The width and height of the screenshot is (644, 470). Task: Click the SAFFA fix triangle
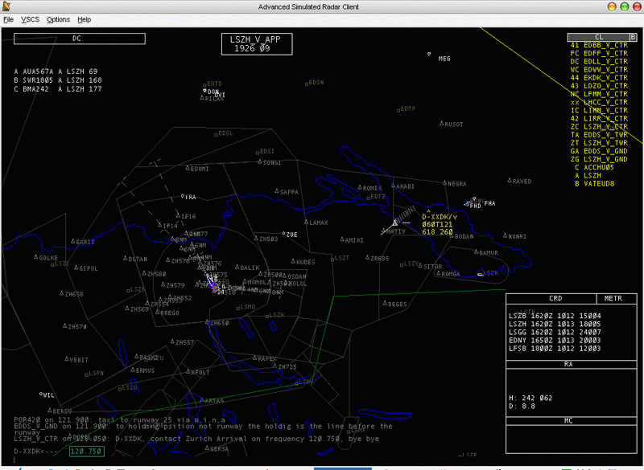pyautogui.click(x=275, y=191)
